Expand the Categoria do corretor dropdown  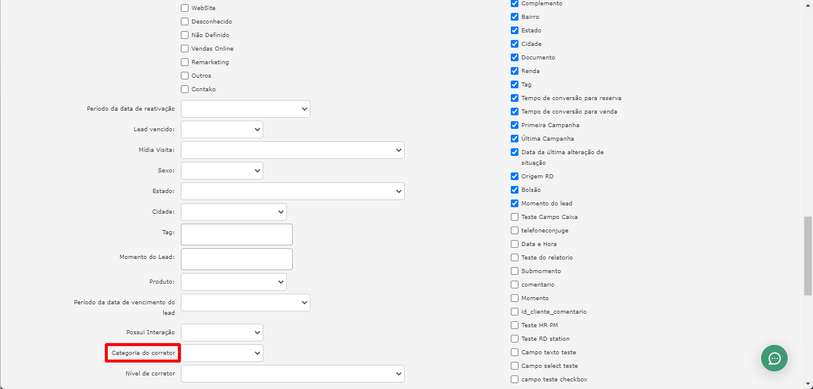(x=222, y=353)
